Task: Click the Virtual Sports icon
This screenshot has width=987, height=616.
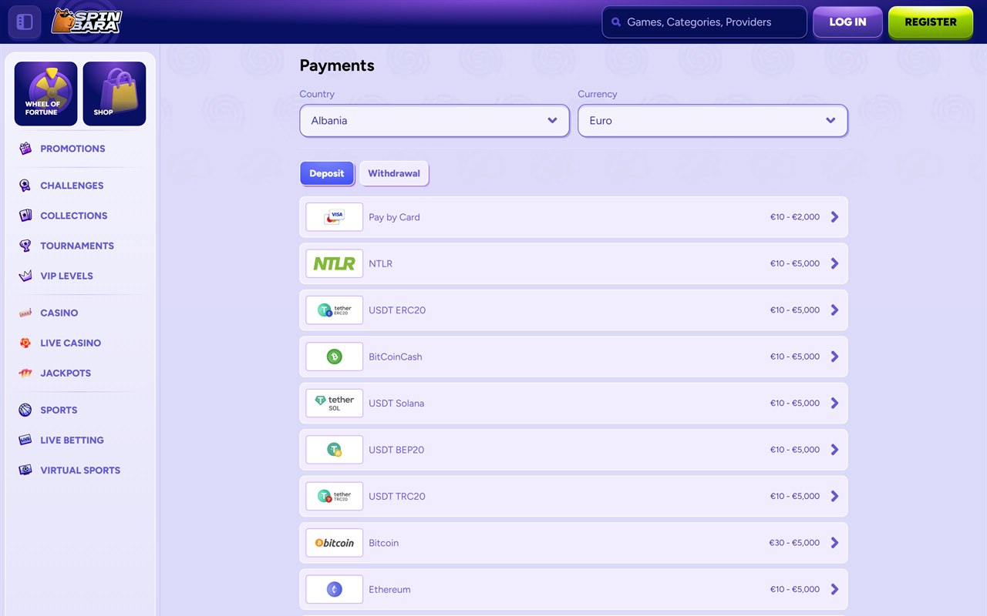Action: click(25, 470)
